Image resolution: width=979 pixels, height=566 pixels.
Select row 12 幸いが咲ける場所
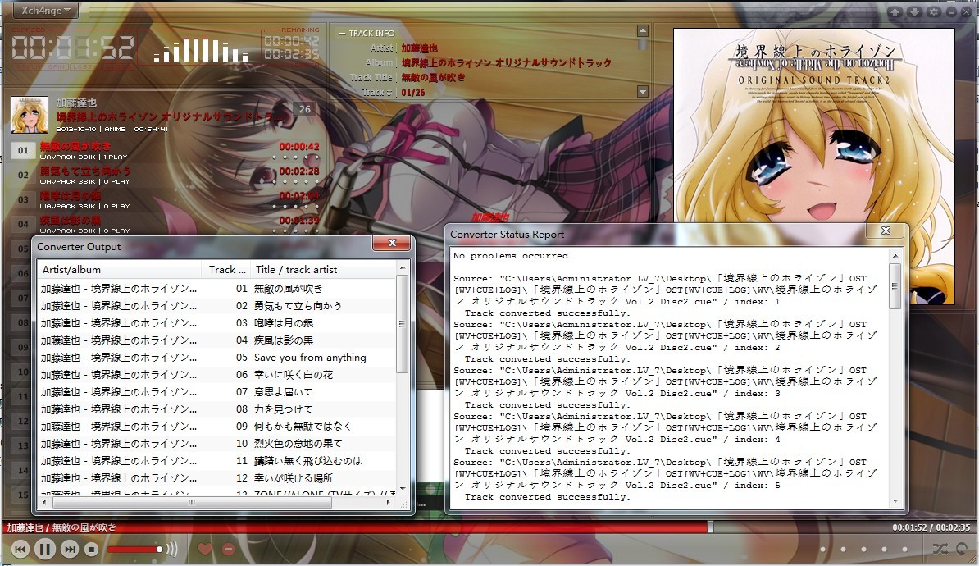tap(216, 478)
